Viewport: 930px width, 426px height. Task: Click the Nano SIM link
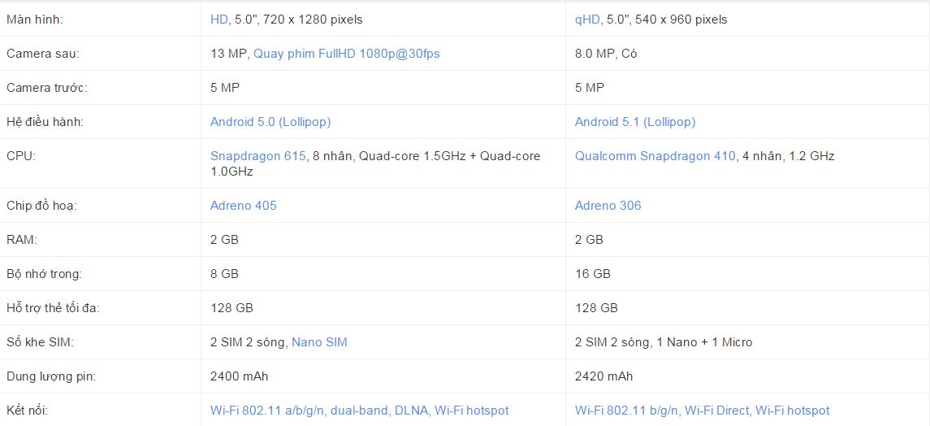point(319,342)
